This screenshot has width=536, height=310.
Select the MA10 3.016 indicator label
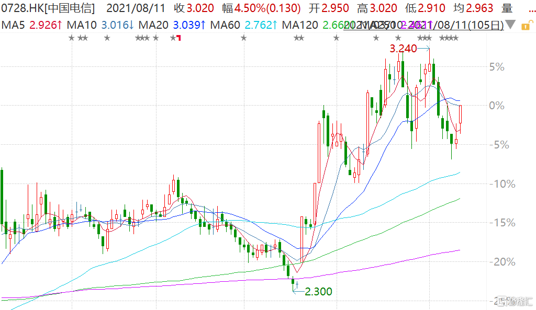coord(100,25)
